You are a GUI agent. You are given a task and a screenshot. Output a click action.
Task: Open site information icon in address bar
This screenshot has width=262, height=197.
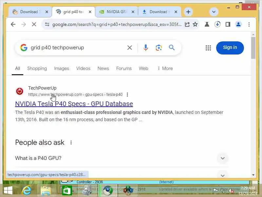pos(47,24)
